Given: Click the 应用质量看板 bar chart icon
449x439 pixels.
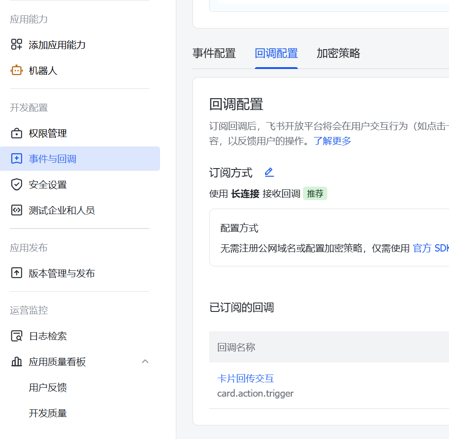Looking at the screenshot, I should coord(17,361).
